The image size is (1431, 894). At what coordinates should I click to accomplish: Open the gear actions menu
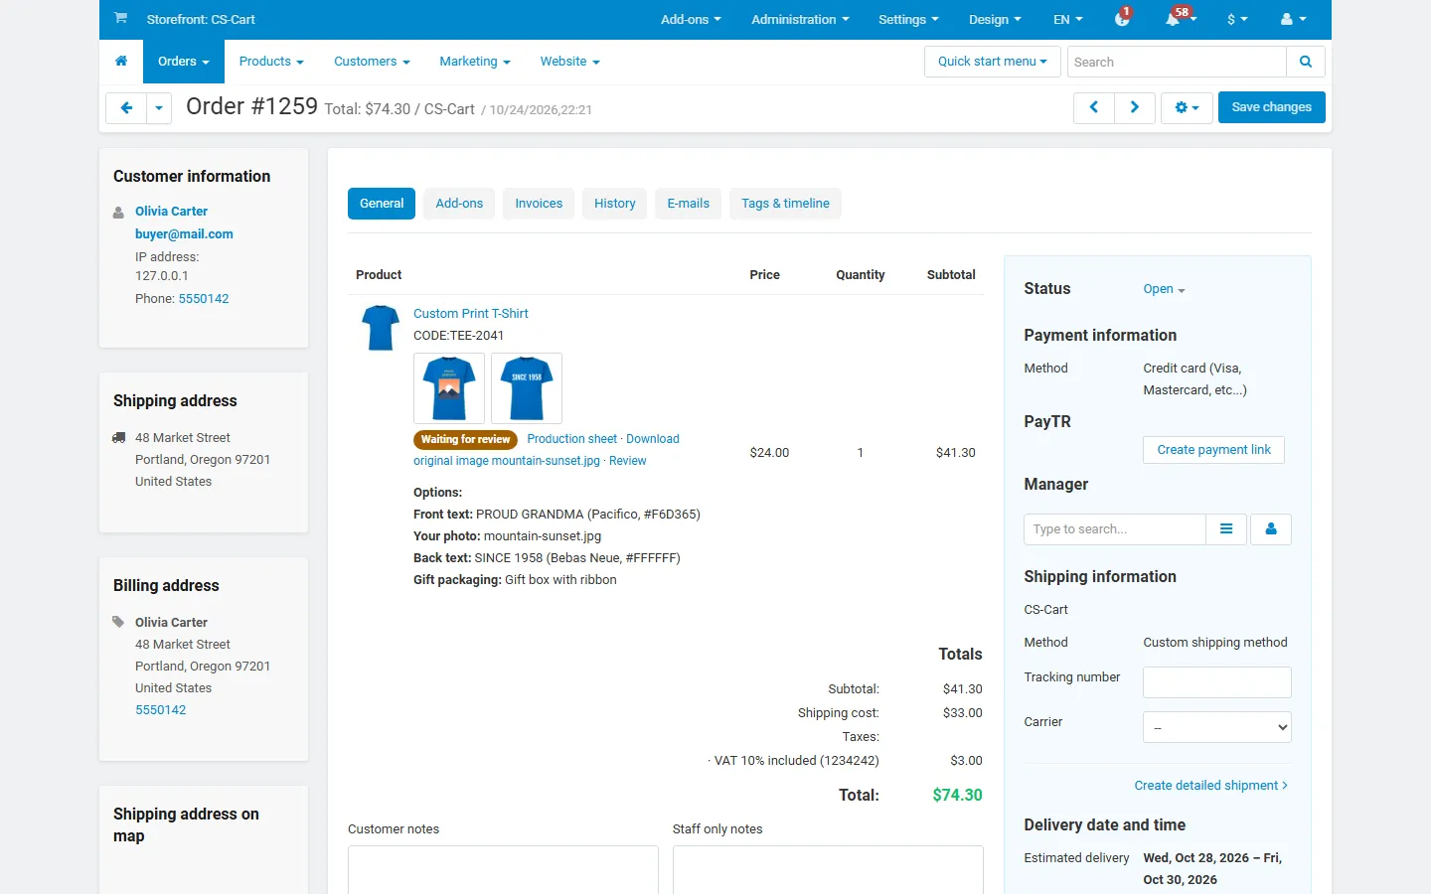click(x=1187, y=107)
